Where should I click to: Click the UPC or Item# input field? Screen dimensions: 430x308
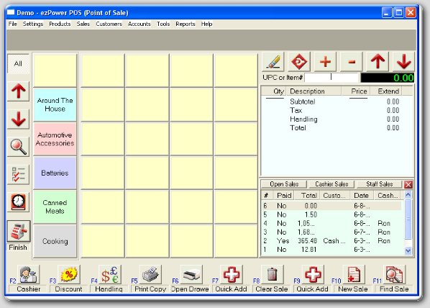point(331,78)
